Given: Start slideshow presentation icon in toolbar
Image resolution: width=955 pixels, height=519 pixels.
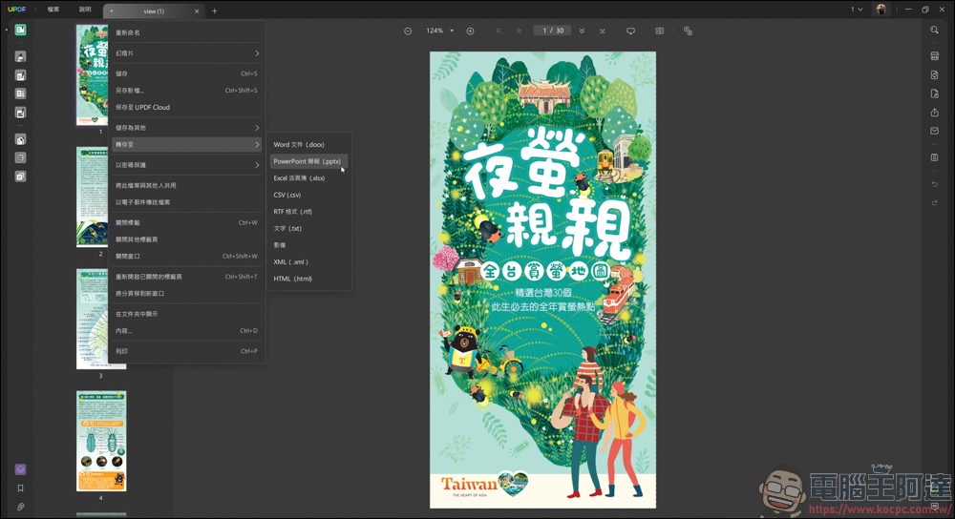Looking at the screenshot, I should [630, 31].
